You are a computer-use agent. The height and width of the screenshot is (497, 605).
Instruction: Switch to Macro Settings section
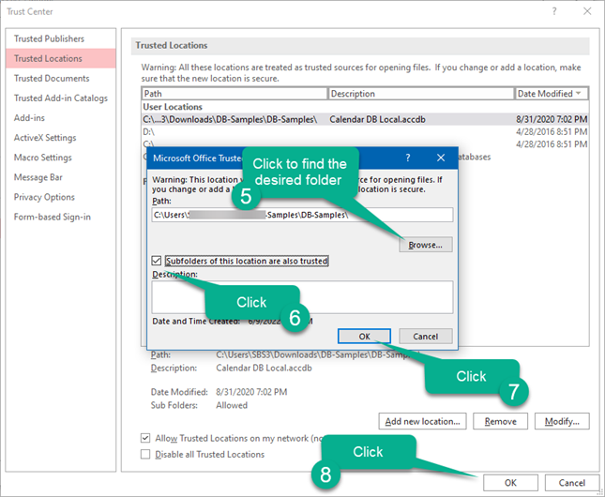(x=43, y=158)
